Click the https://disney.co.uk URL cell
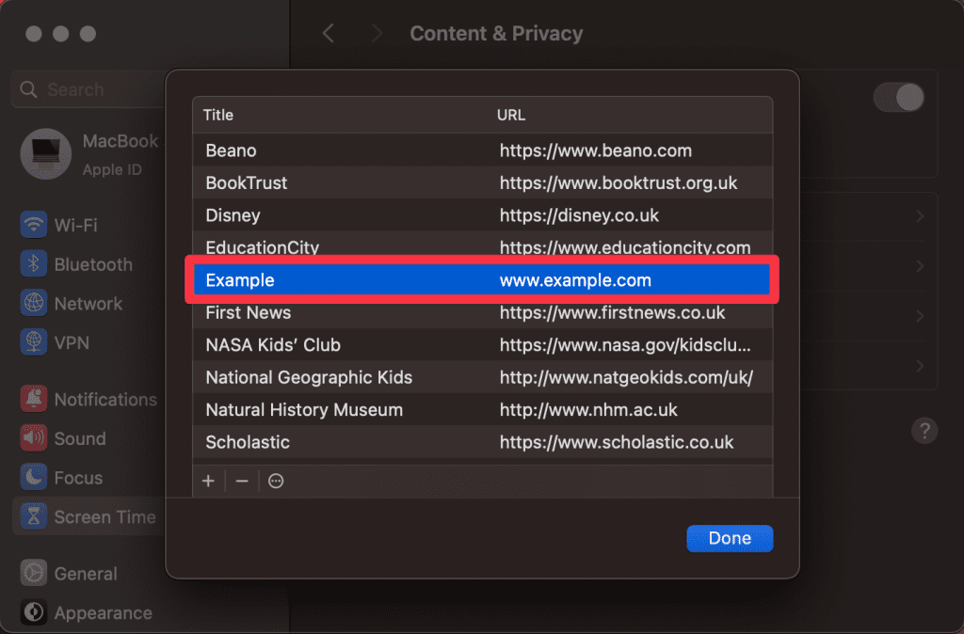 579,215
